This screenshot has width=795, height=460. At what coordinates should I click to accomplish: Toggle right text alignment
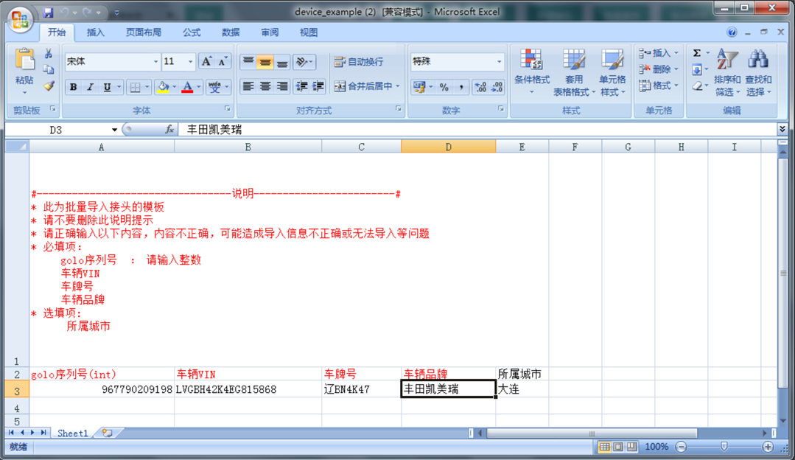coord(282,86)
